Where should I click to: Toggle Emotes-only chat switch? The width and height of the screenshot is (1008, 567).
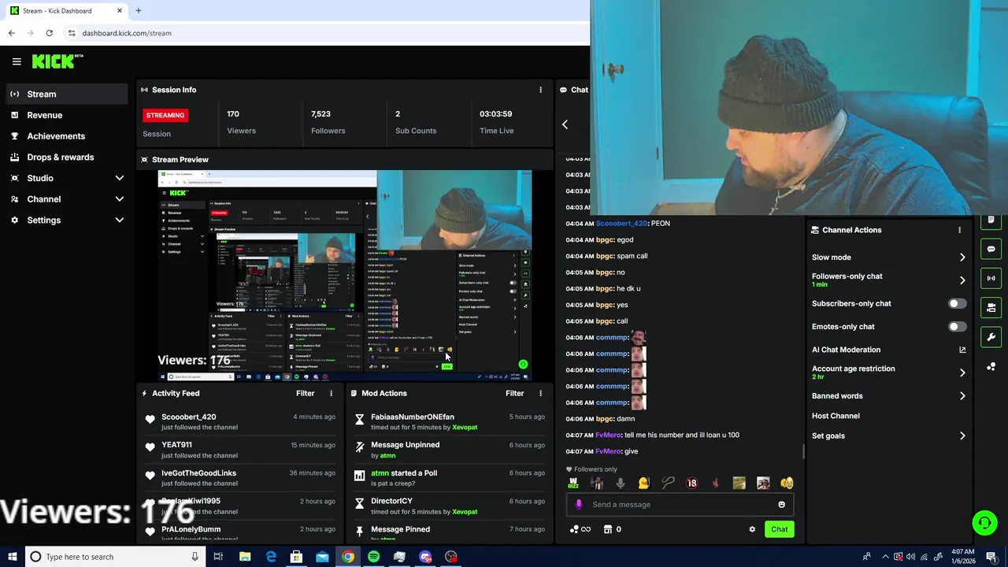(x=957, y=326)
